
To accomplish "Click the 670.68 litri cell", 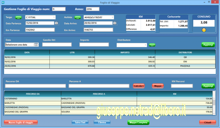I will 72,66.
